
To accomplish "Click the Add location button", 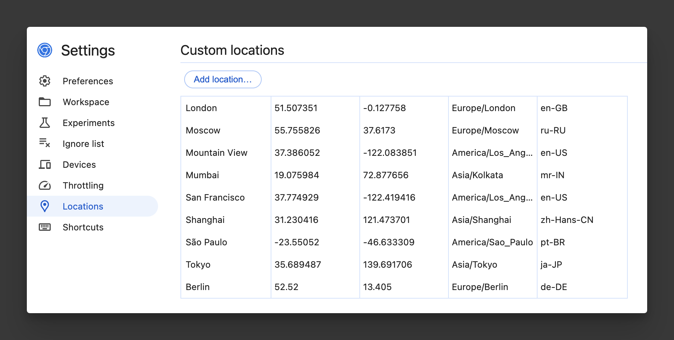I will coord(223,79).
